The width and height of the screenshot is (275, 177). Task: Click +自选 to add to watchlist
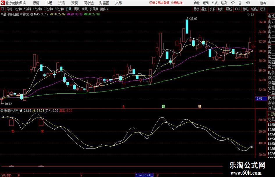254,9
